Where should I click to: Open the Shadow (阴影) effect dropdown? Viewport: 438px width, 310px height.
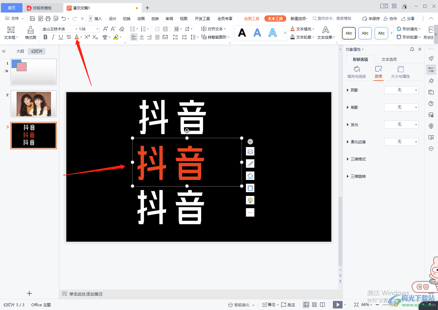click(x=401, y=90)
